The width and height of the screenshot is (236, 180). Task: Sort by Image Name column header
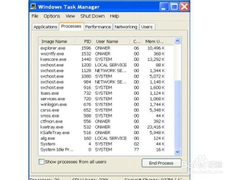(57, 41)
